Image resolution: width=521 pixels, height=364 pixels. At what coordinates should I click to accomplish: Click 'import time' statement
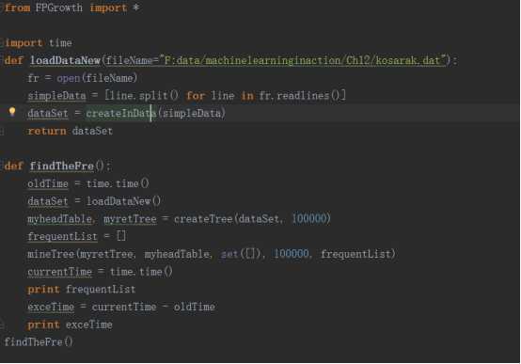click(39, 43)
